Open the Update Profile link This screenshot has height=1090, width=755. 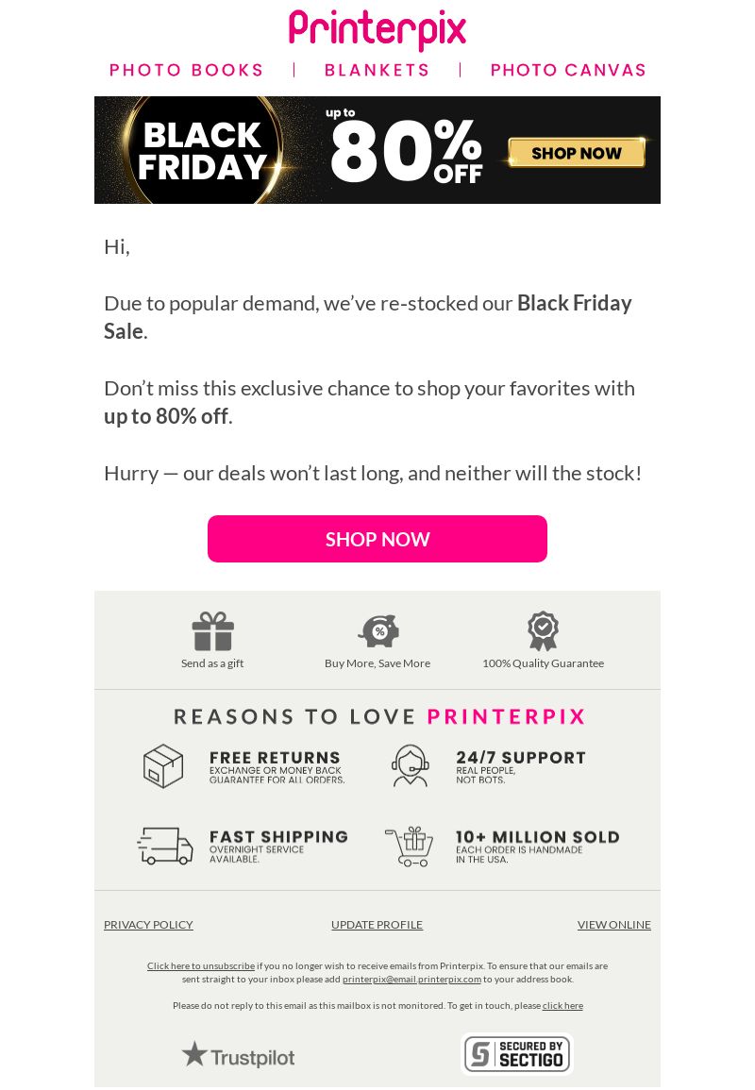click(x=377, y=925)
